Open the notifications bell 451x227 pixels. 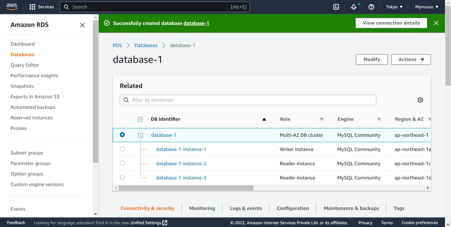354,7
